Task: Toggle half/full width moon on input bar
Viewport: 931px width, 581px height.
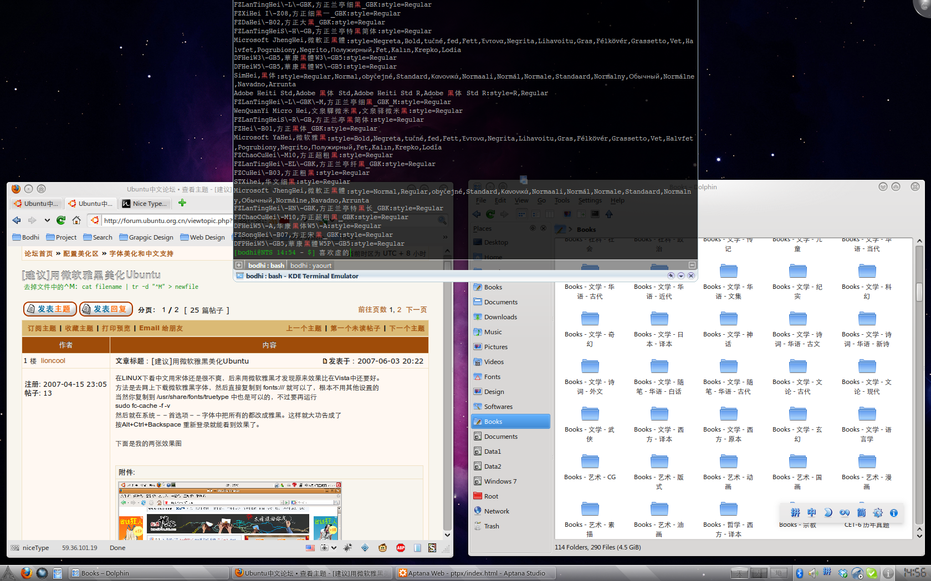Action: [828, 513]
